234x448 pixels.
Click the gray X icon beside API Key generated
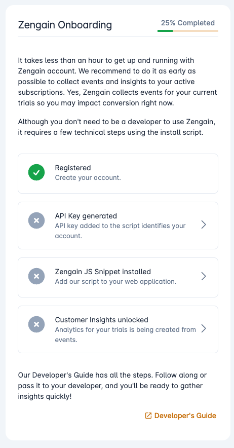click(x=36, y=220)
